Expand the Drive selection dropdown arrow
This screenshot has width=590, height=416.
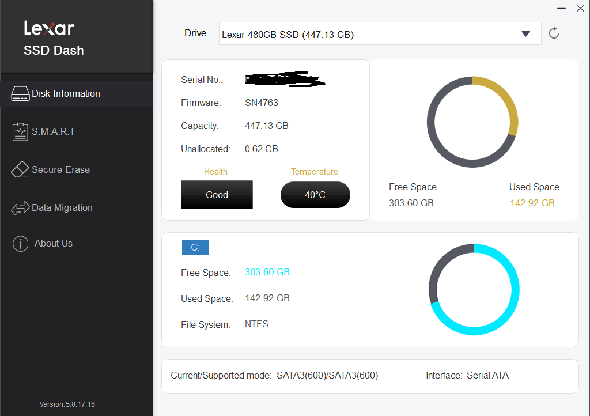pos(525,34)
